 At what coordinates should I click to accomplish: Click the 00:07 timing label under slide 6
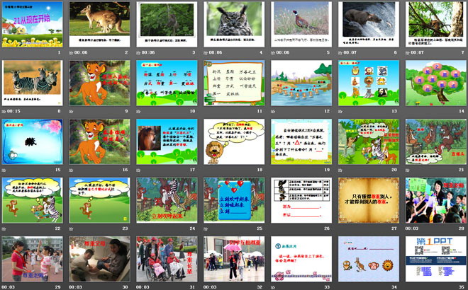pos(352,52)
